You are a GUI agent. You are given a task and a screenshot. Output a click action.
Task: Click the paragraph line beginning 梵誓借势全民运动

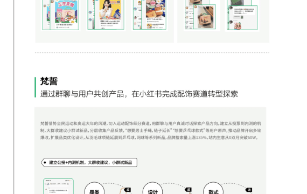point(151,123)
